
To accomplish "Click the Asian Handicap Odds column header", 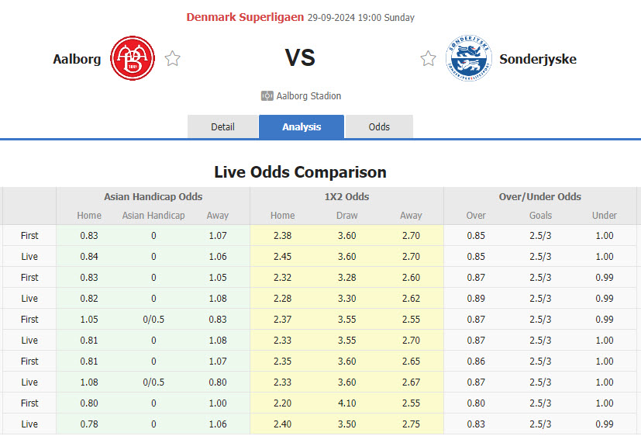I will pyautogui.click(x=153, y=196).
